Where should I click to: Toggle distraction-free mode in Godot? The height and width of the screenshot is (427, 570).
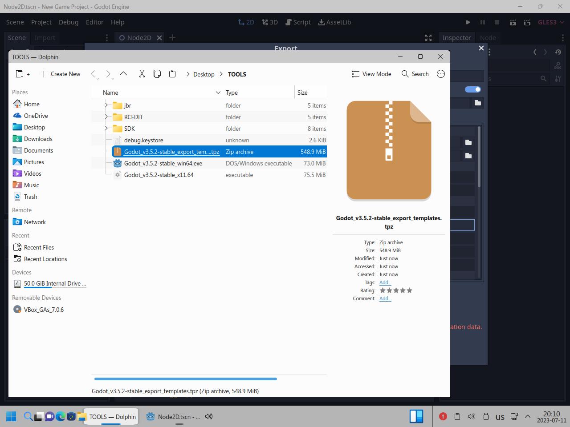pos(428,38)
